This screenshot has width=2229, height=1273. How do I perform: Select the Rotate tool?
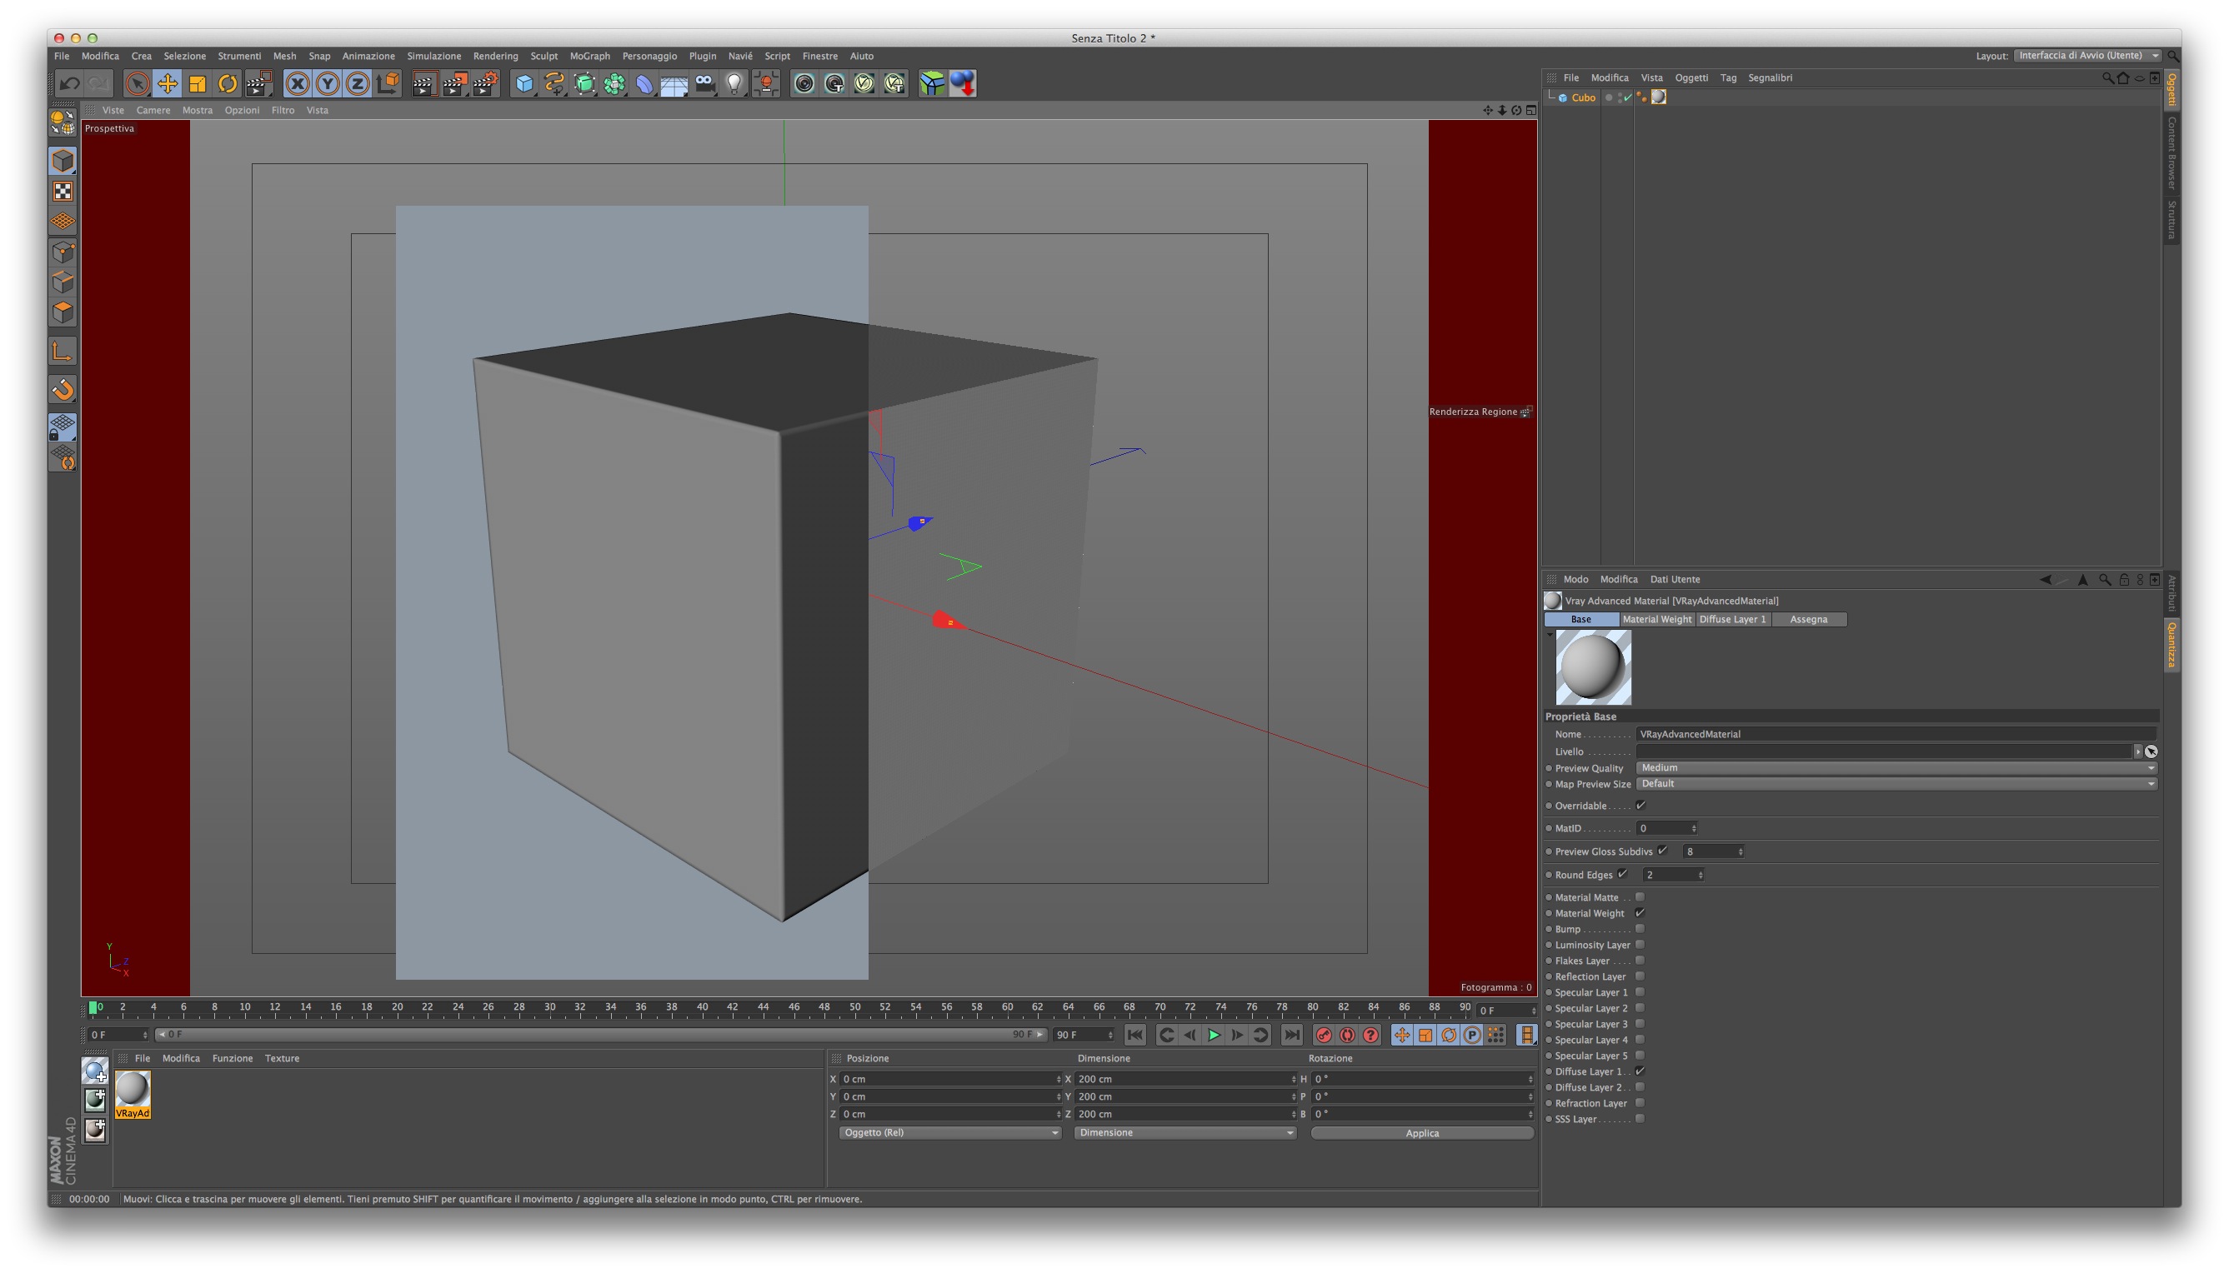coord(228,84)
